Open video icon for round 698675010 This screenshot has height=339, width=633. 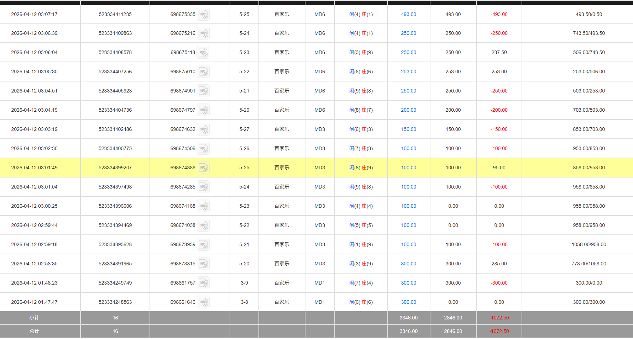(203, 72)
